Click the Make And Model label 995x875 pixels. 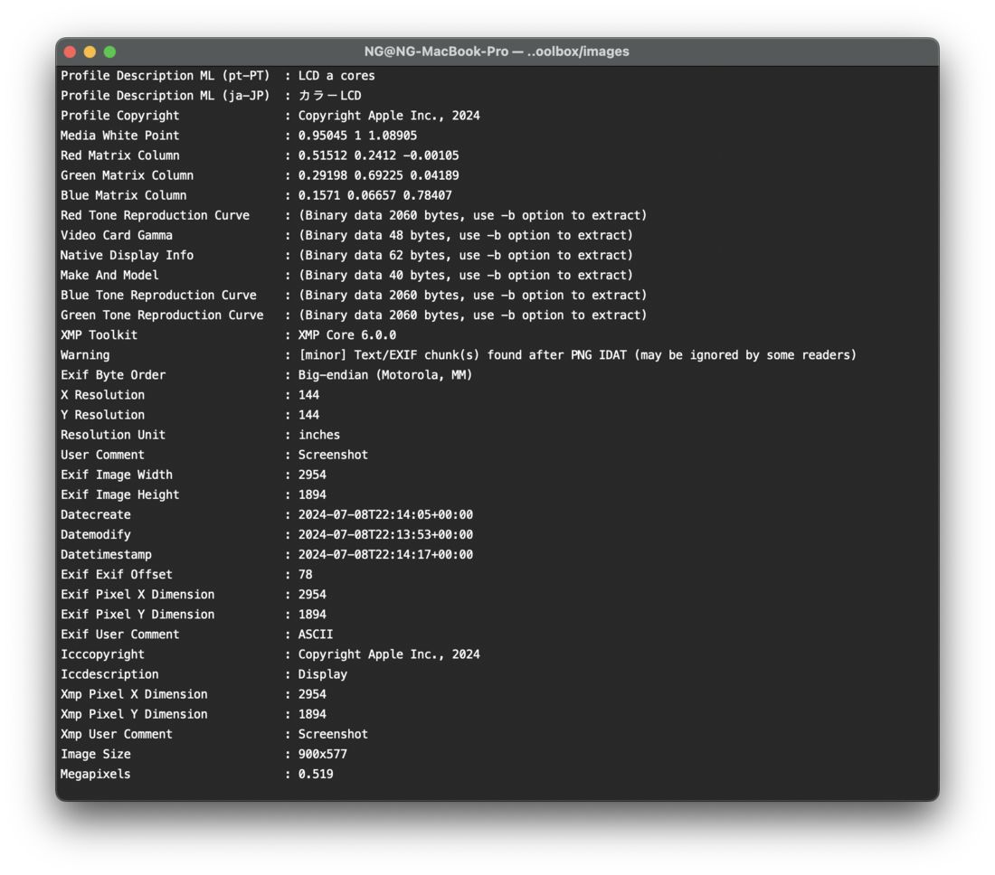tap(109, 275)
